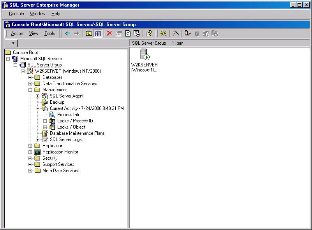This screenshot has width=312, height=230.
Task: Collapse the Management folder node
Action: coord(30,90)
